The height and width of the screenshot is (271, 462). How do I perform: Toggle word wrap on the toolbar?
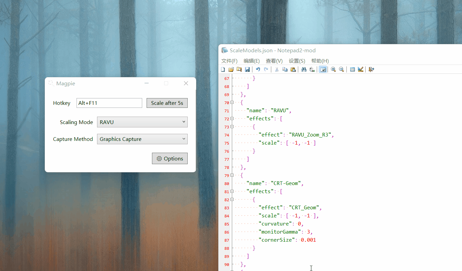(323, 69)
